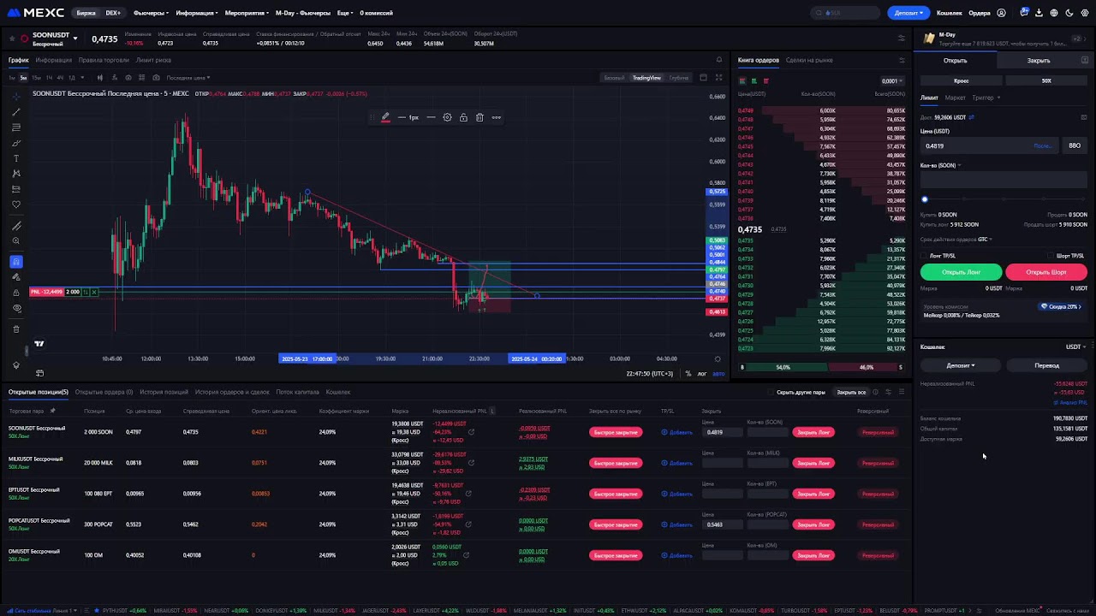Expand GTC order duration dropdown
This screenshot has width=1096, height=616.
click(x=984, y=240)
